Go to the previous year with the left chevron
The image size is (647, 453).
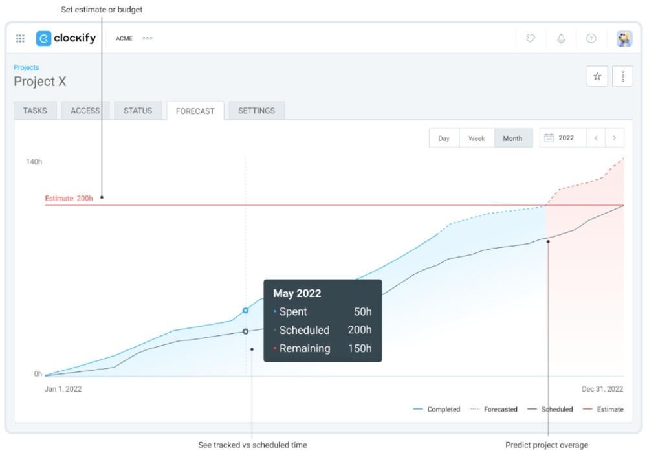[x=596, y=138]
